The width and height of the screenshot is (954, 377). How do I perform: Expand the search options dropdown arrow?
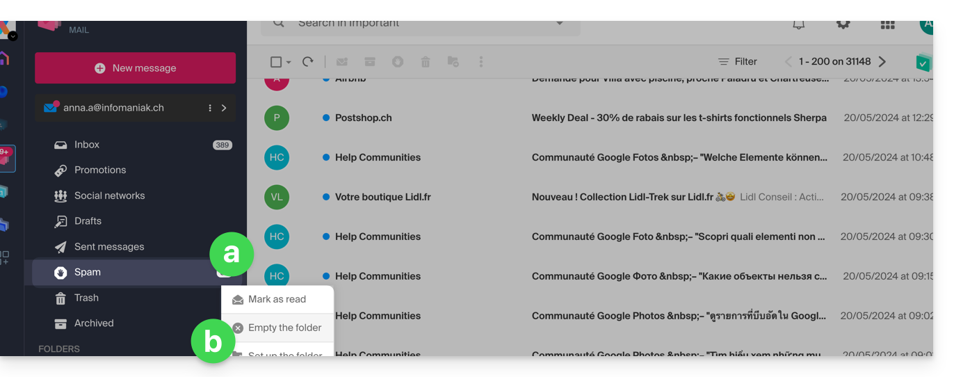(x=560, y=24)
